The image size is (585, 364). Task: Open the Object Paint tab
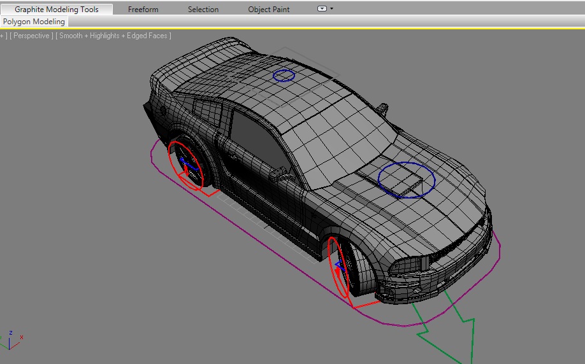tap(269, 10)
